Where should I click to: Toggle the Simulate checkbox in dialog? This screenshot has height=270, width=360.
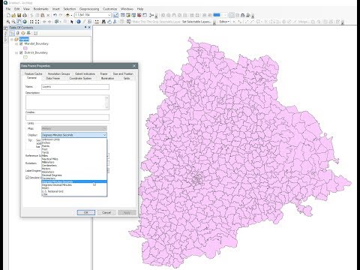coord(28,178)
